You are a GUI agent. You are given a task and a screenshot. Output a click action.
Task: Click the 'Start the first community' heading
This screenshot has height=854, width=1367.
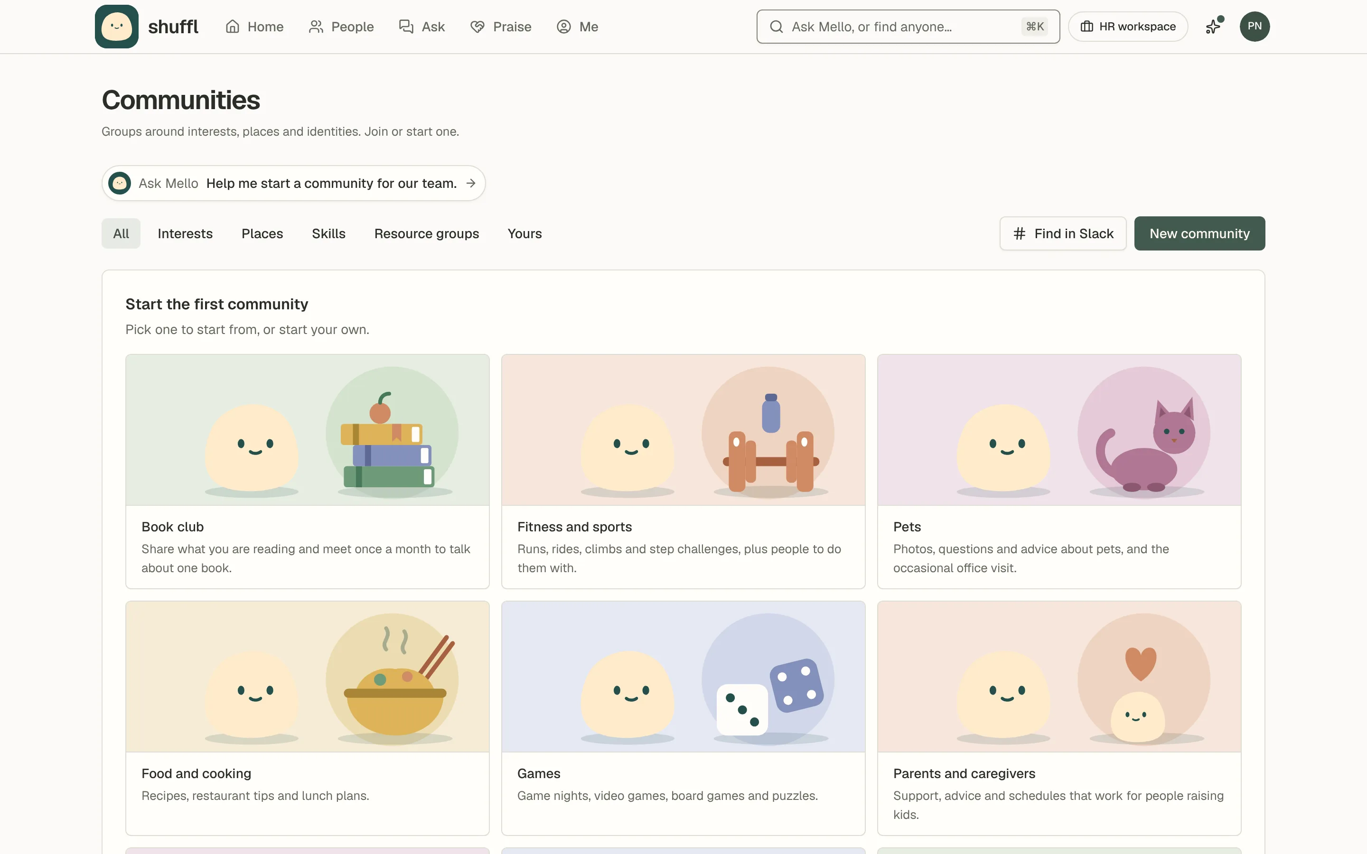tap(217, 304)
